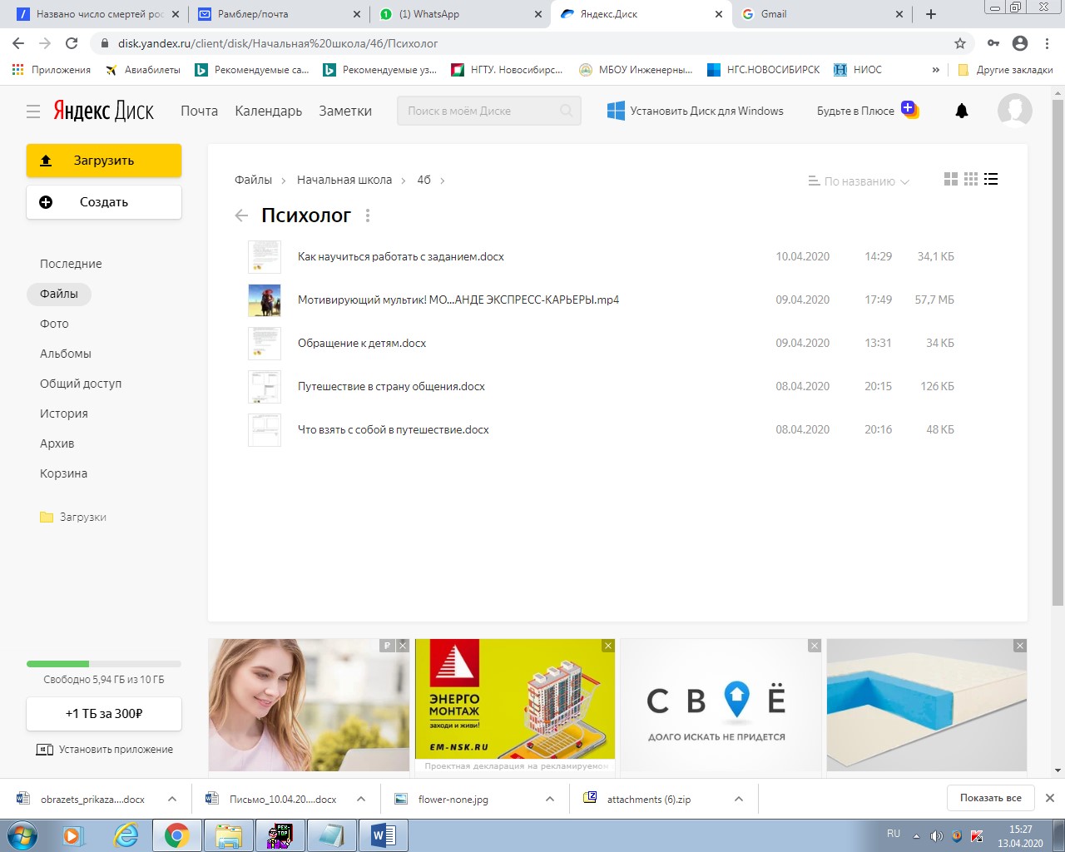Click back arrow next to Психолог

point(241,215)
